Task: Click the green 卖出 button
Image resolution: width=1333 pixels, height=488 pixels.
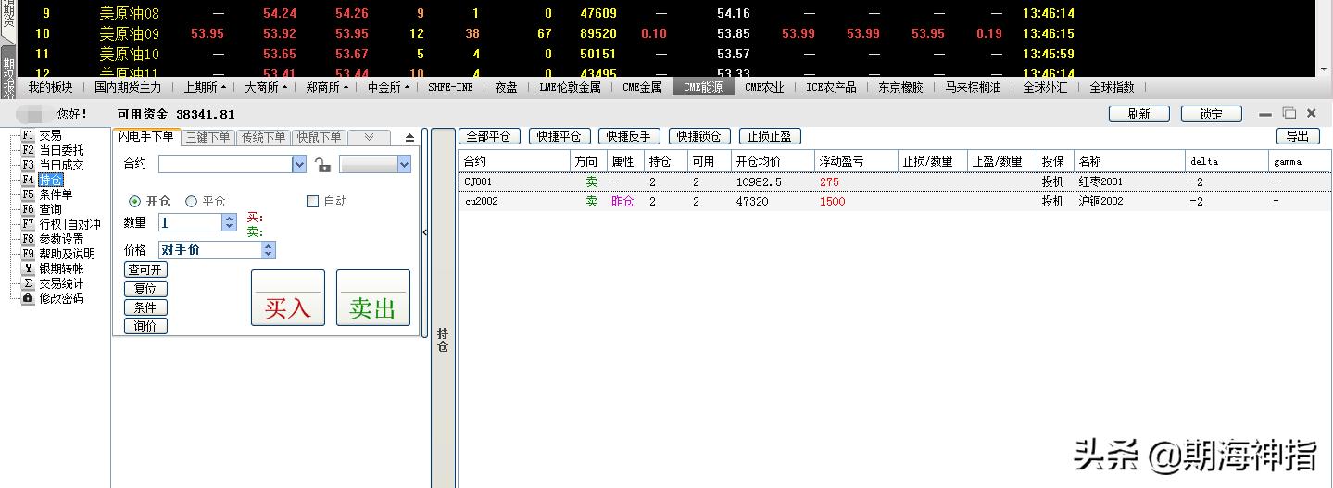Action: click(x=373, y=297)
